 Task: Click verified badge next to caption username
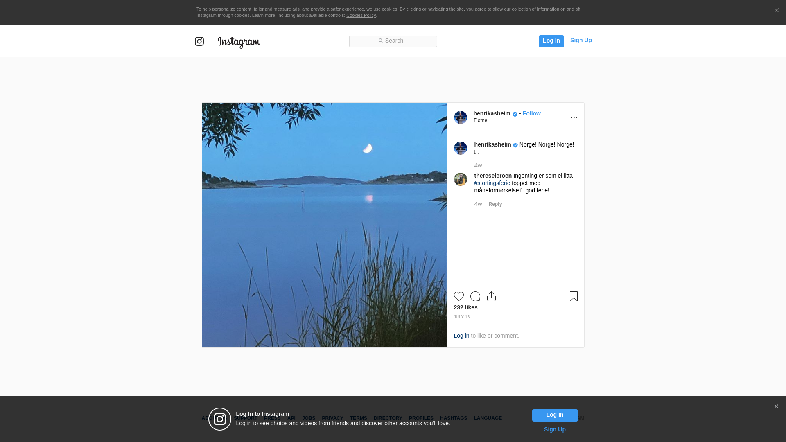(515, 145)
